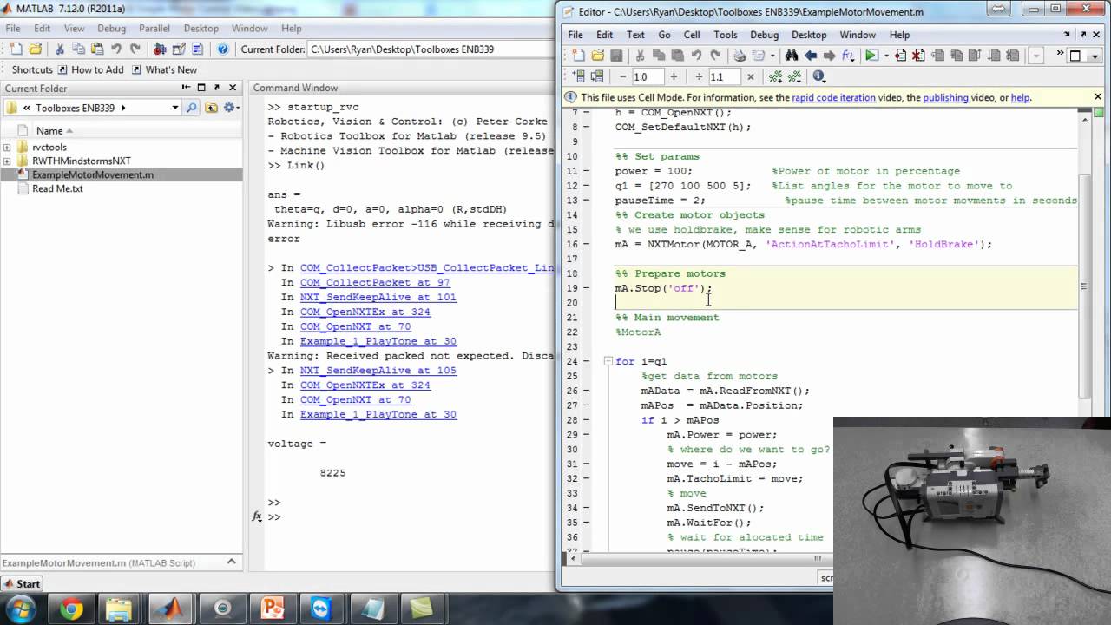Evaluate cell icon in cell toolbar

(x=579, y=76)
